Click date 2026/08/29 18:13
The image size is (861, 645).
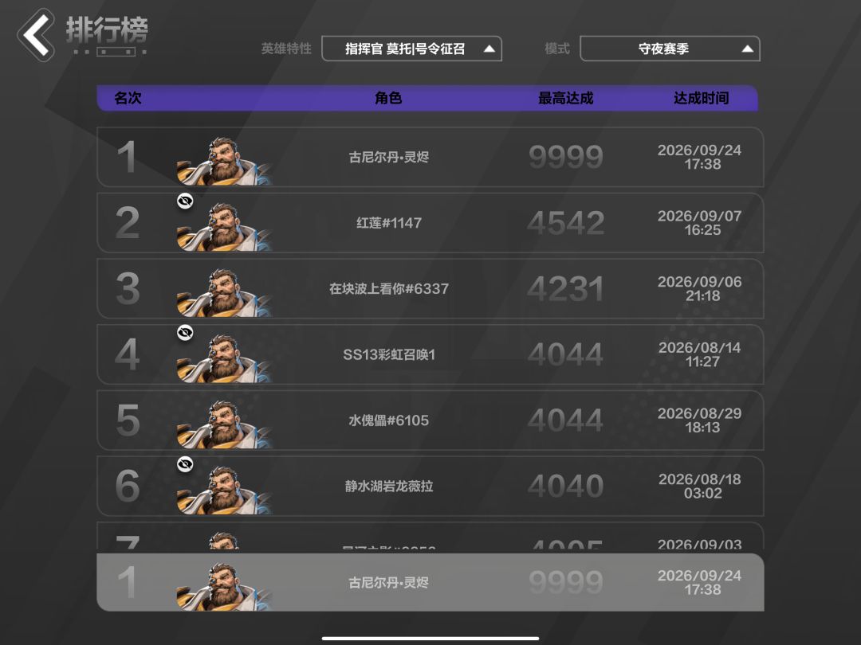pos(700,420)
